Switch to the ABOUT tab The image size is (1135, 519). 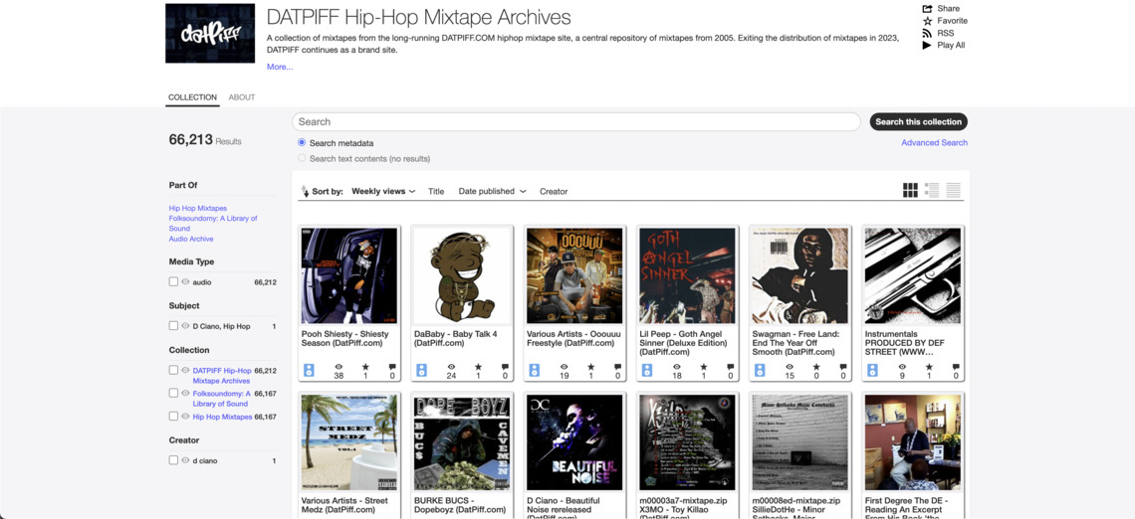pos(242,97)
